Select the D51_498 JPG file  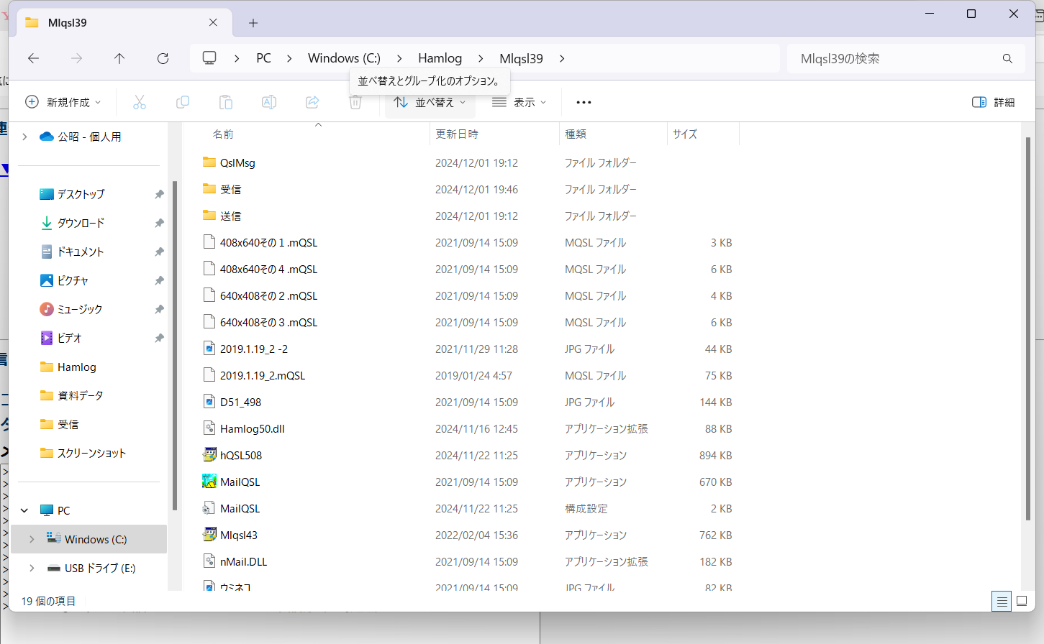[x=240, y=402]
